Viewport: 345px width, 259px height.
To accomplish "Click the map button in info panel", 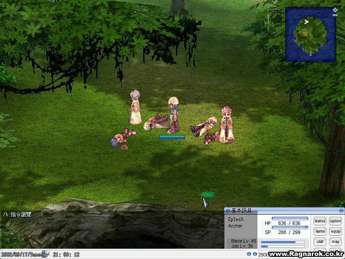I will (x=335, y=242).
